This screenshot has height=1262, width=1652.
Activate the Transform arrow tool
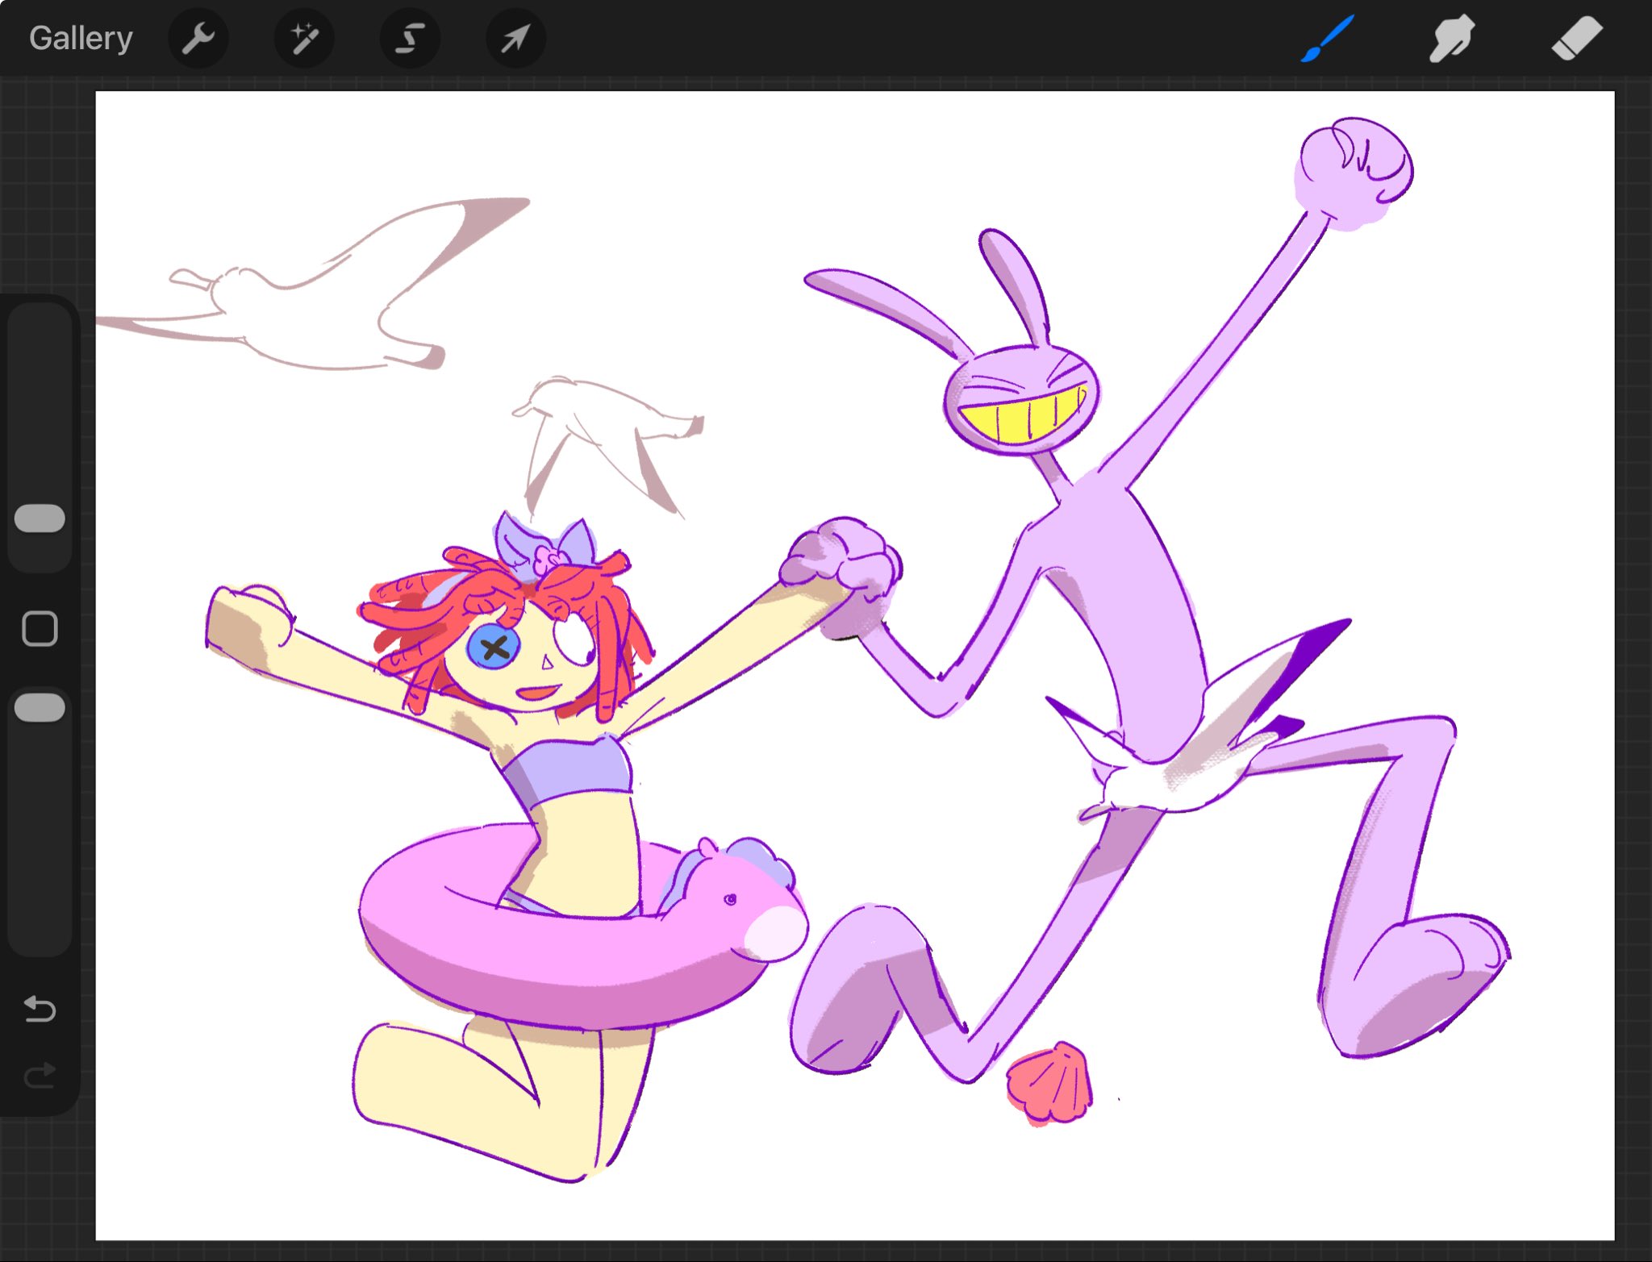click(515, 38)
